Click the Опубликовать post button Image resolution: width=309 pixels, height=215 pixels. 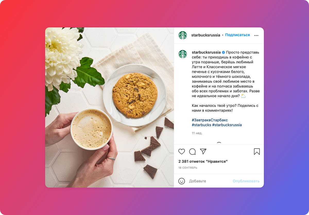(246, 181)
